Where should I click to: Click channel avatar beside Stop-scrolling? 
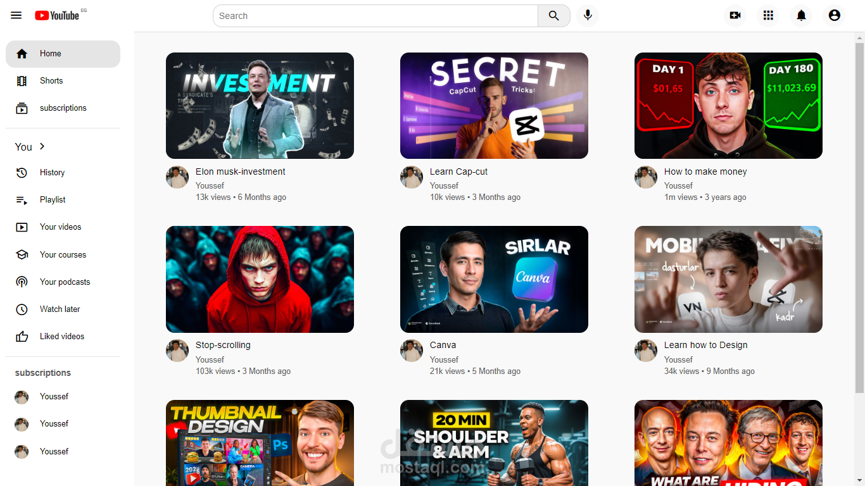[177, 351]
